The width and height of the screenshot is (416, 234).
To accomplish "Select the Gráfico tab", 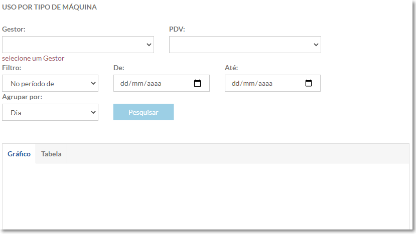I will [19, 154].
